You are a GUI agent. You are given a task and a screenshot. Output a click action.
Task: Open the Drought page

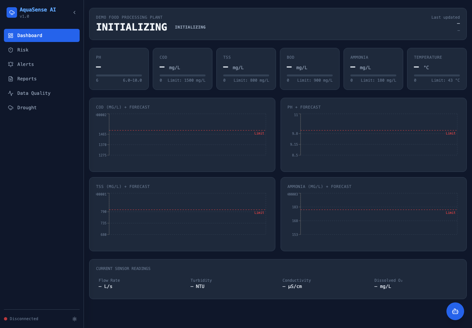(42, 108)
